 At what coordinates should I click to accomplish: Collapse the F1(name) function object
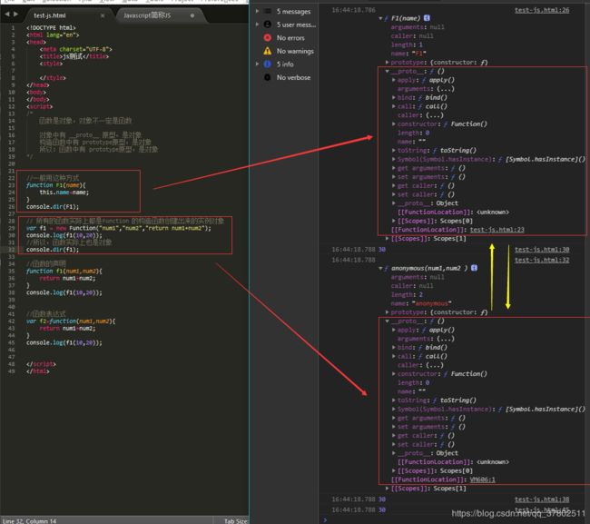click(x=380, y=18)
